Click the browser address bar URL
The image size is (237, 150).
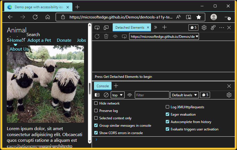(x=121, y=17)
